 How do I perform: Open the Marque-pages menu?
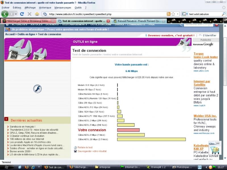point(63,7)
